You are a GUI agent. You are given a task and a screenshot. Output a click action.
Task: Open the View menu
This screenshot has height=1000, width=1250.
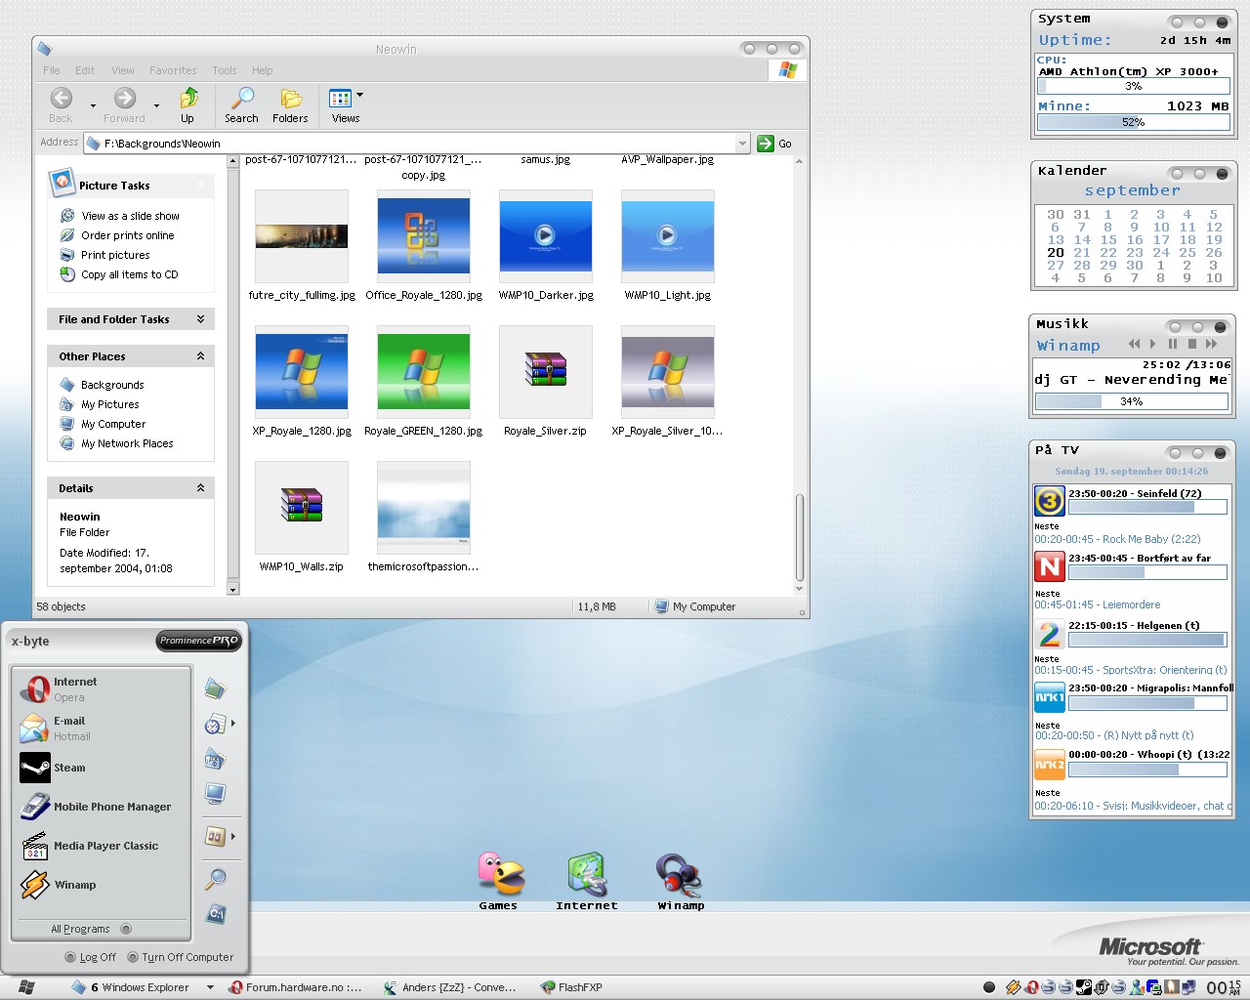(x=123, y=70)
